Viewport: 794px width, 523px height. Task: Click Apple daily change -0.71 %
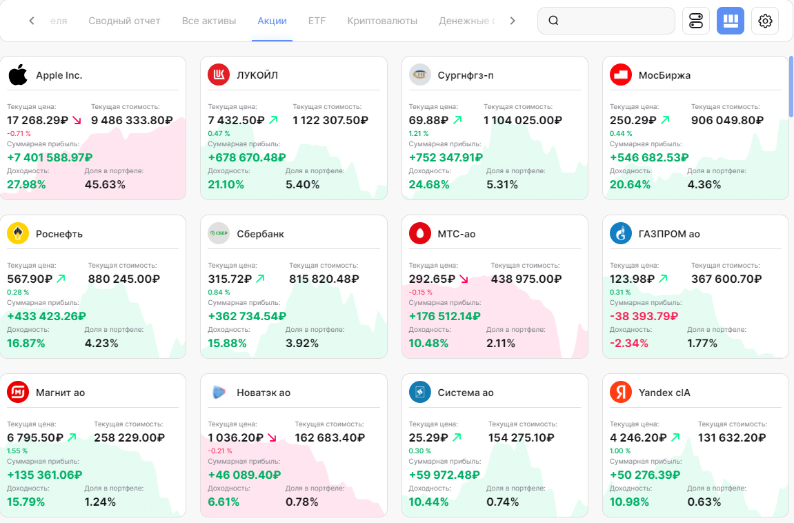(x=19, y=134)
